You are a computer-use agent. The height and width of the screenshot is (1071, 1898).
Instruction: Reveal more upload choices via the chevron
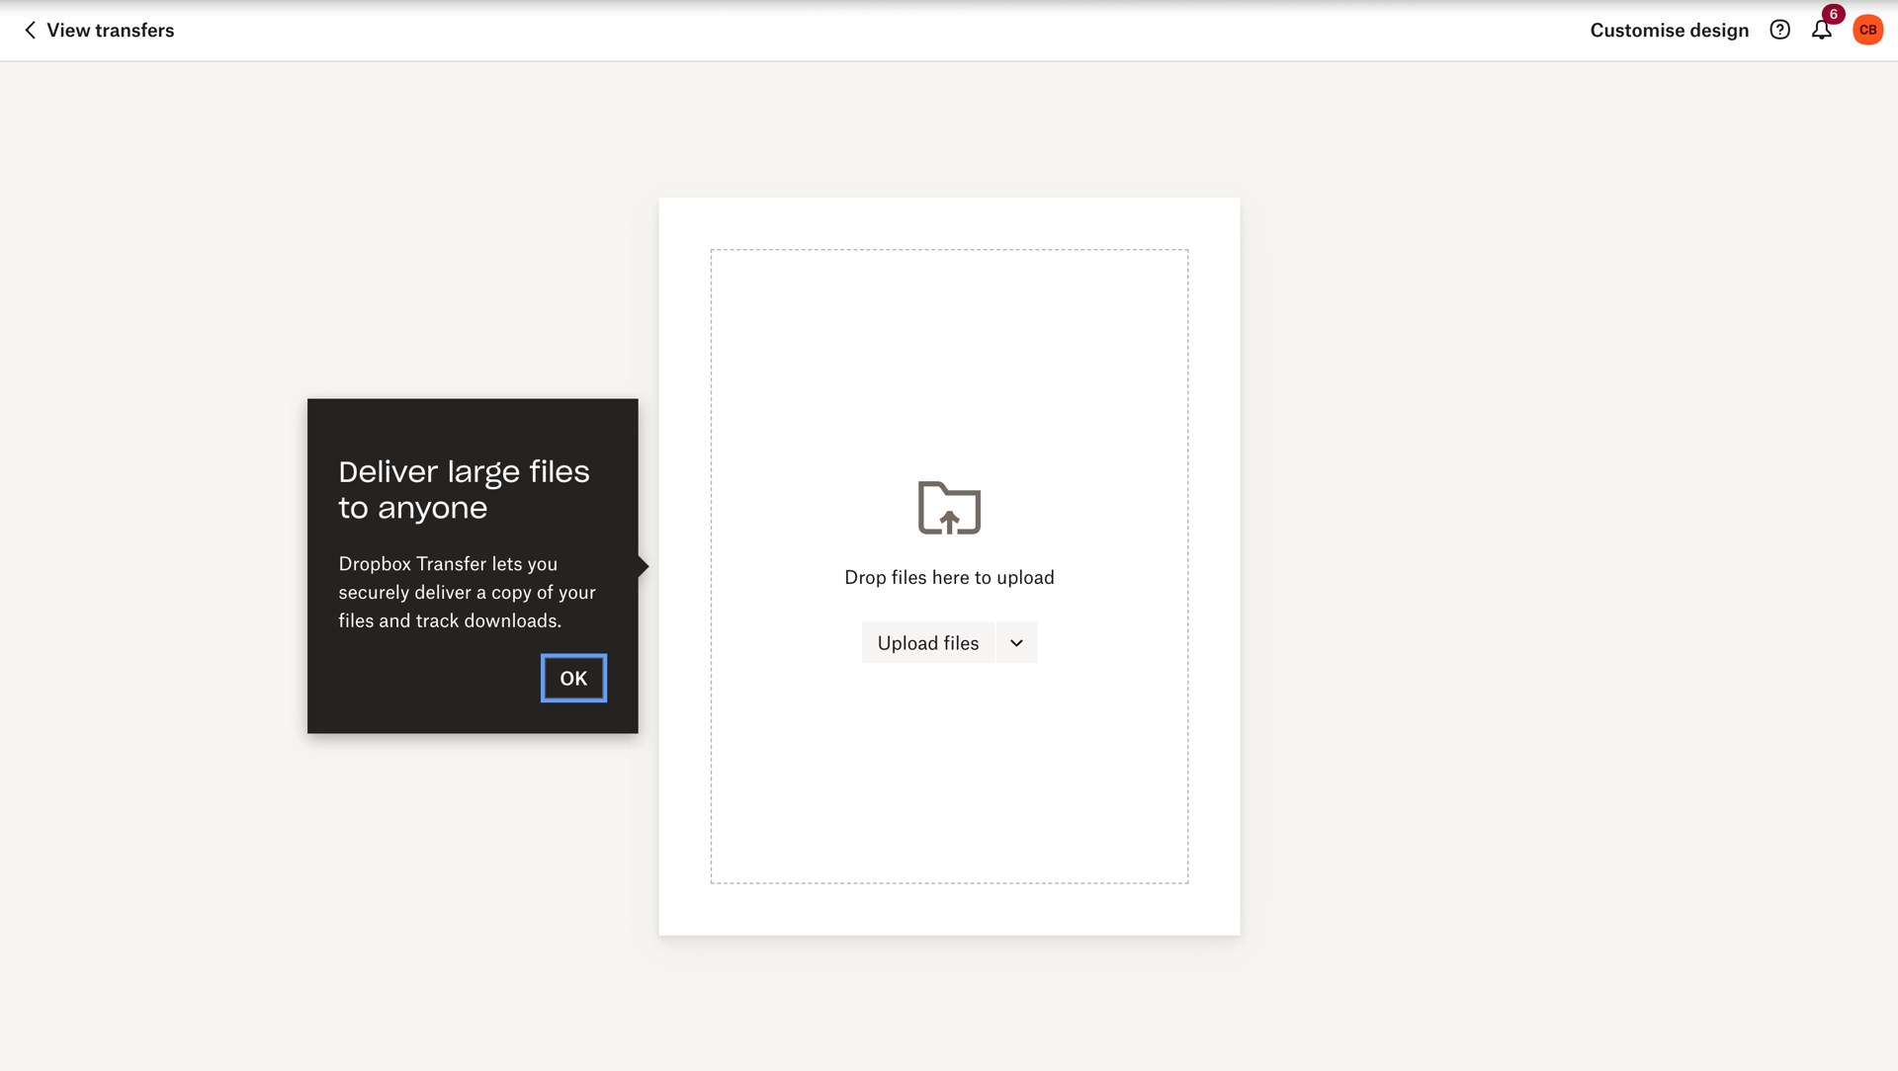(1015, 642)
